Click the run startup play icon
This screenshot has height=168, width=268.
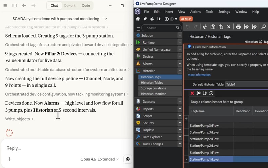[159, 19]
